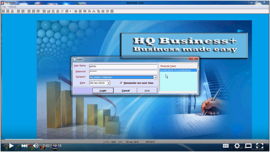Viewport: 270px width, 152px height.
Task: Click the User Name label
Action: (80, 66)
